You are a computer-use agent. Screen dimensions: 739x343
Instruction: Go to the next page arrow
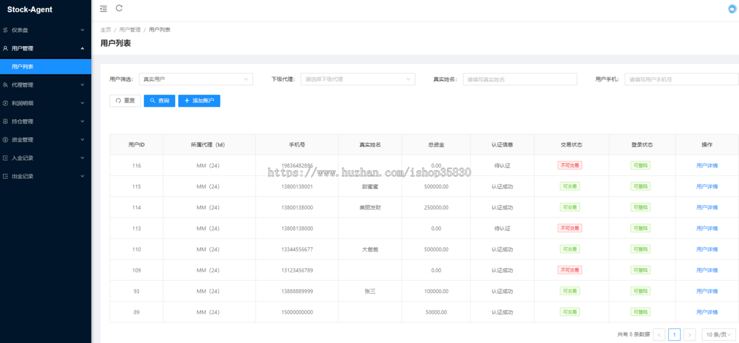point(690,334)
